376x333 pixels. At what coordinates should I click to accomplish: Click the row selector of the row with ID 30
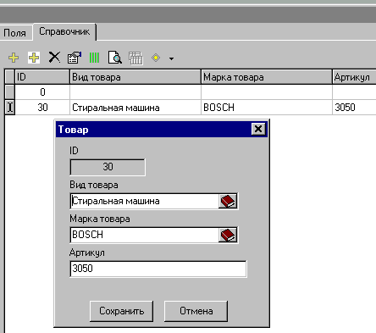tap(10, 108)
